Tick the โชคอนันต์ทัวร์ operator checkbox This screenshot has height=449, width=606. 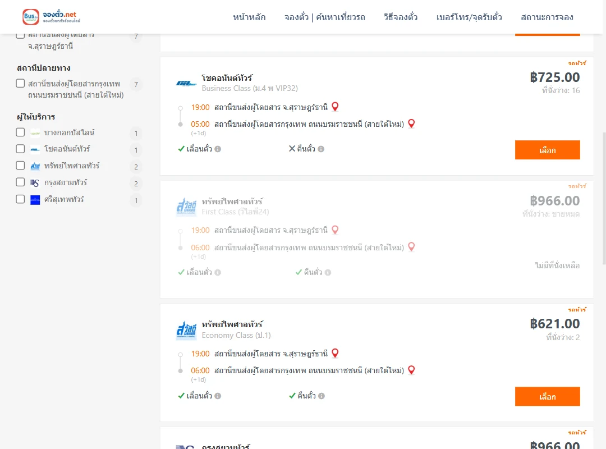(21, 149)
